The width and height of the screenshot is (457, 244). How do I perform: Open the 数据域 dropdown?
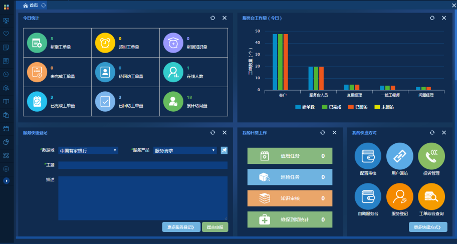pos(88,150)
